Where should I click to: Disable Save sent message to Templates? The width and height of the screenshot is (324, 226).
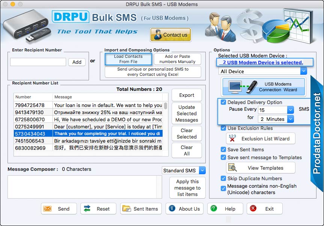(x=223, y=157)
